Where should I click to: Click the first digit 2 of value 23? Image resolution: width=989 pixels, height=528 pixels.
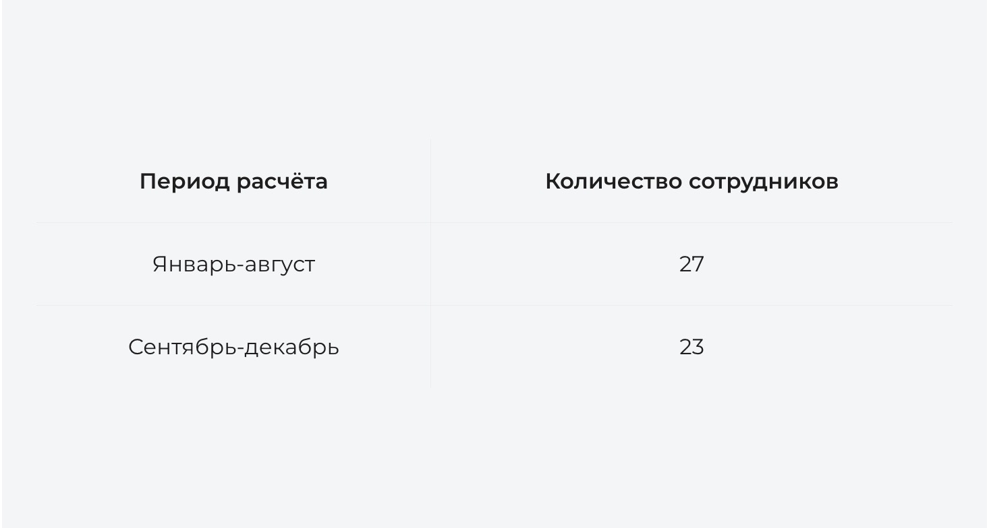685,347
